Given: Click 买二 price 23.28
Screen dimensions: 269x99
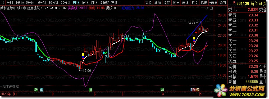Looking at the screenshot, I should click(x=253, y=46).
